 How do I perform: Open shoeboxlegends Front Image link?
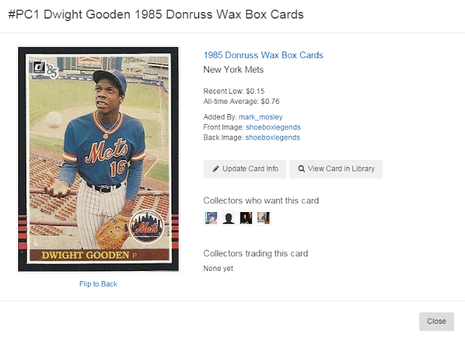(x=273, y=127)
